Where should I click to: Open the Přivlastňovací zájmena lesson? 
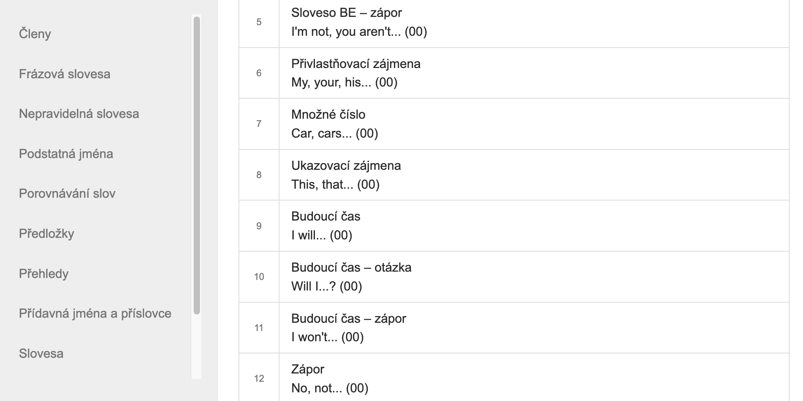pos(355,64)
